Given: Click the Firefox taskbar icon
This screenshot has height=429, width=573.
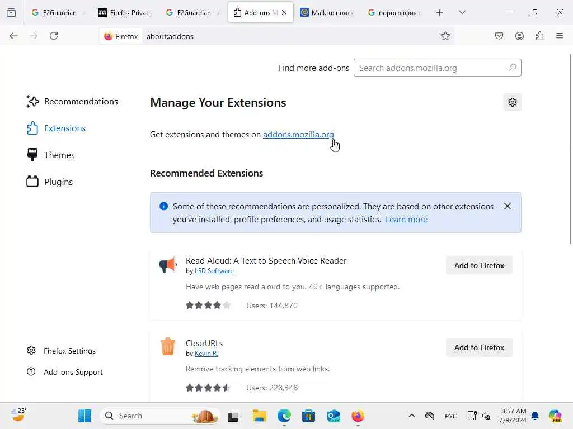Looking at the screenshot, I should [x=358, y=416].
